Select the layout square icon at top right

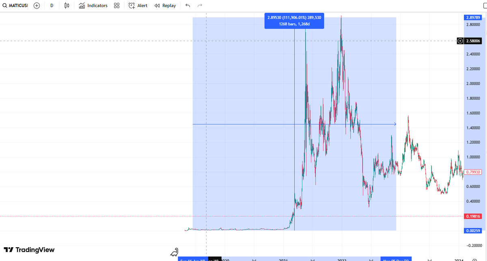(484, 5)
